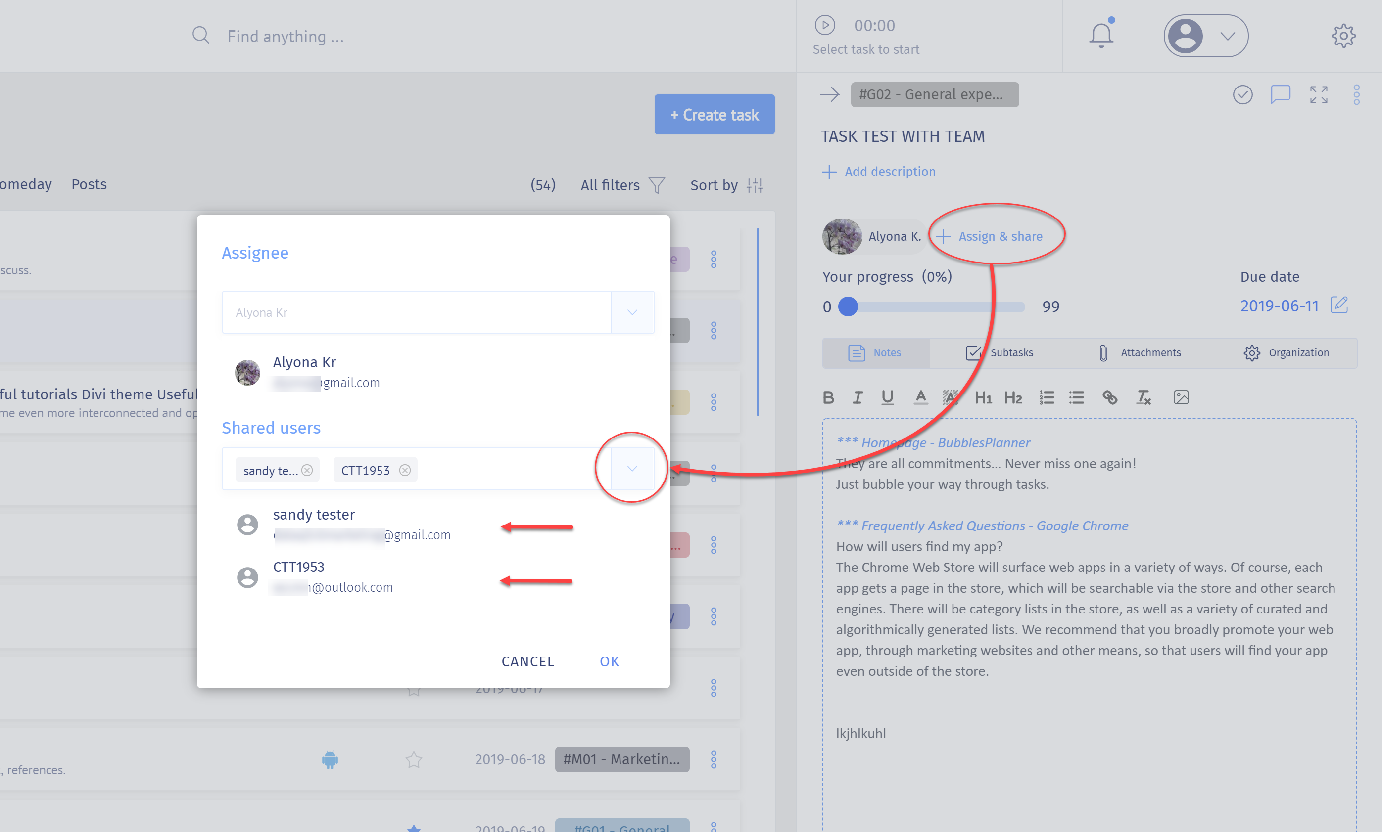Click TASK TEST WITH TEAM title
This screenshot has width=1382, height=832.
[903, 136]
